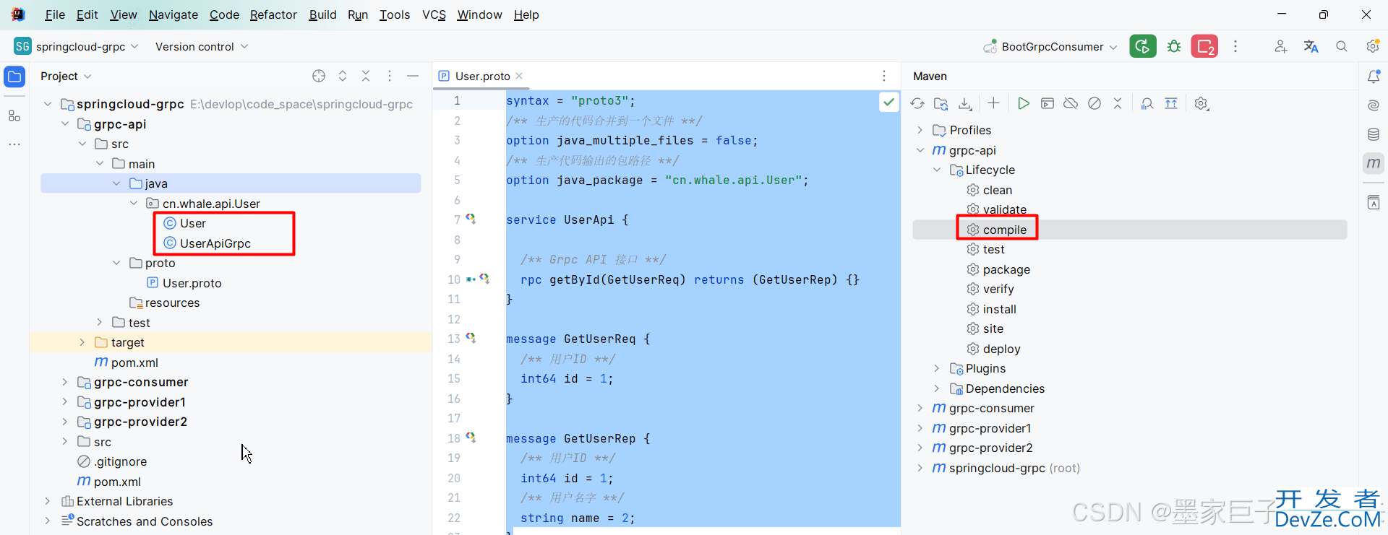Close the User.proto editor tab
The height and width of the screenshot is (535, 1388).
point(519,77)
